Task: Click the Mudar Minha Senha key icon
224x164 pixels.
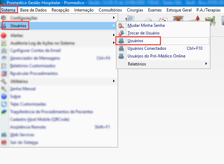Action: coord(121,25)
